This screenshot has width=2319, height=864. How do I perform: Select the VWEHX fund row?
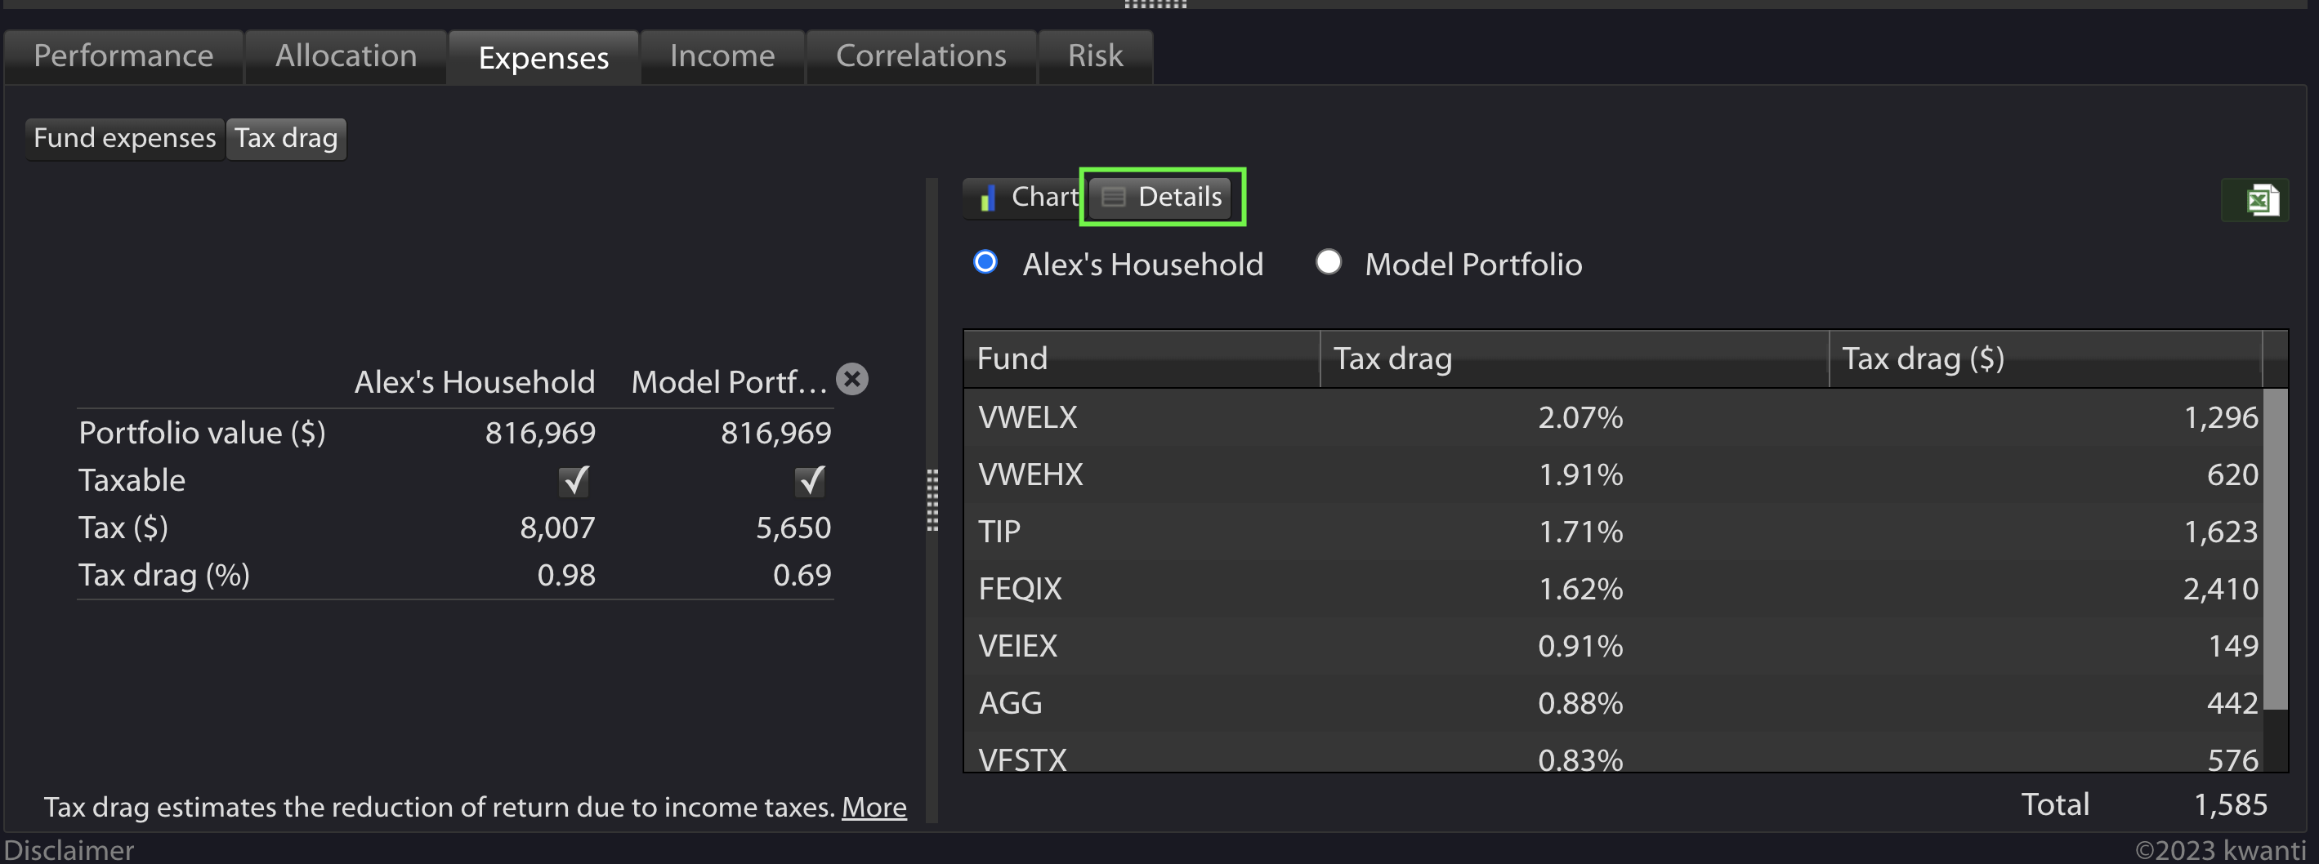tap(1613, 474)
